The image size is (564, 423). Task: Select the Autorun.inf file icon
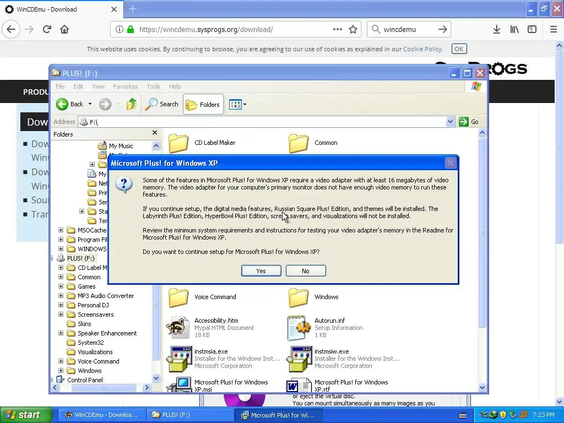pos(299,327)
